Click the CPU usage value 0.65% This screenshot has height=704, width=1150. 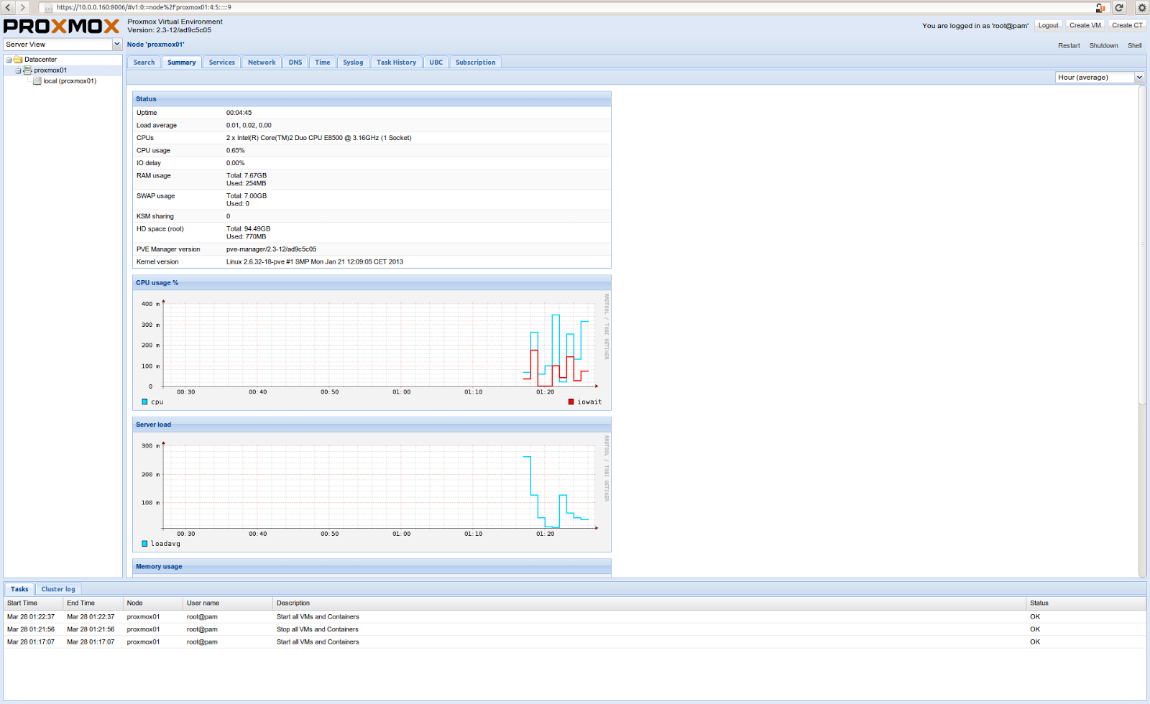235,151
